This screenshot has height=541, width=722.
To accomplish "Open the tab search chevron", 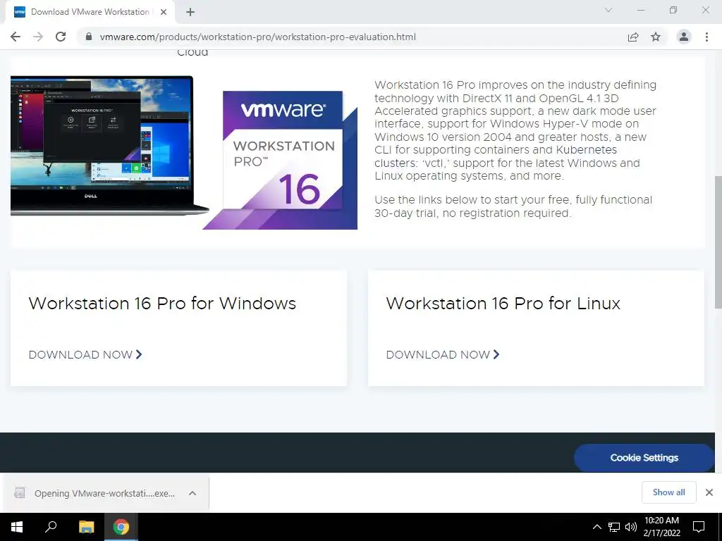I will tap(608, 10).
